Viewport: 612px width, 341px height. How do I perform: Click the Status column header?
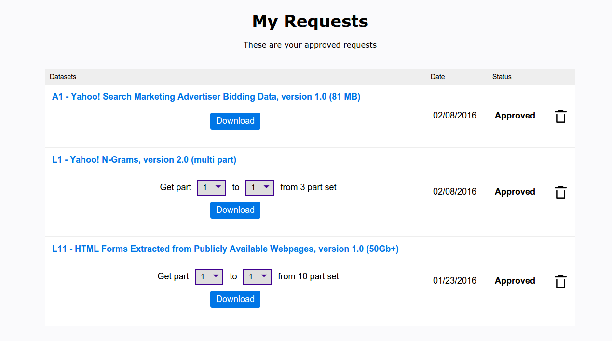[x=502, y=77]
